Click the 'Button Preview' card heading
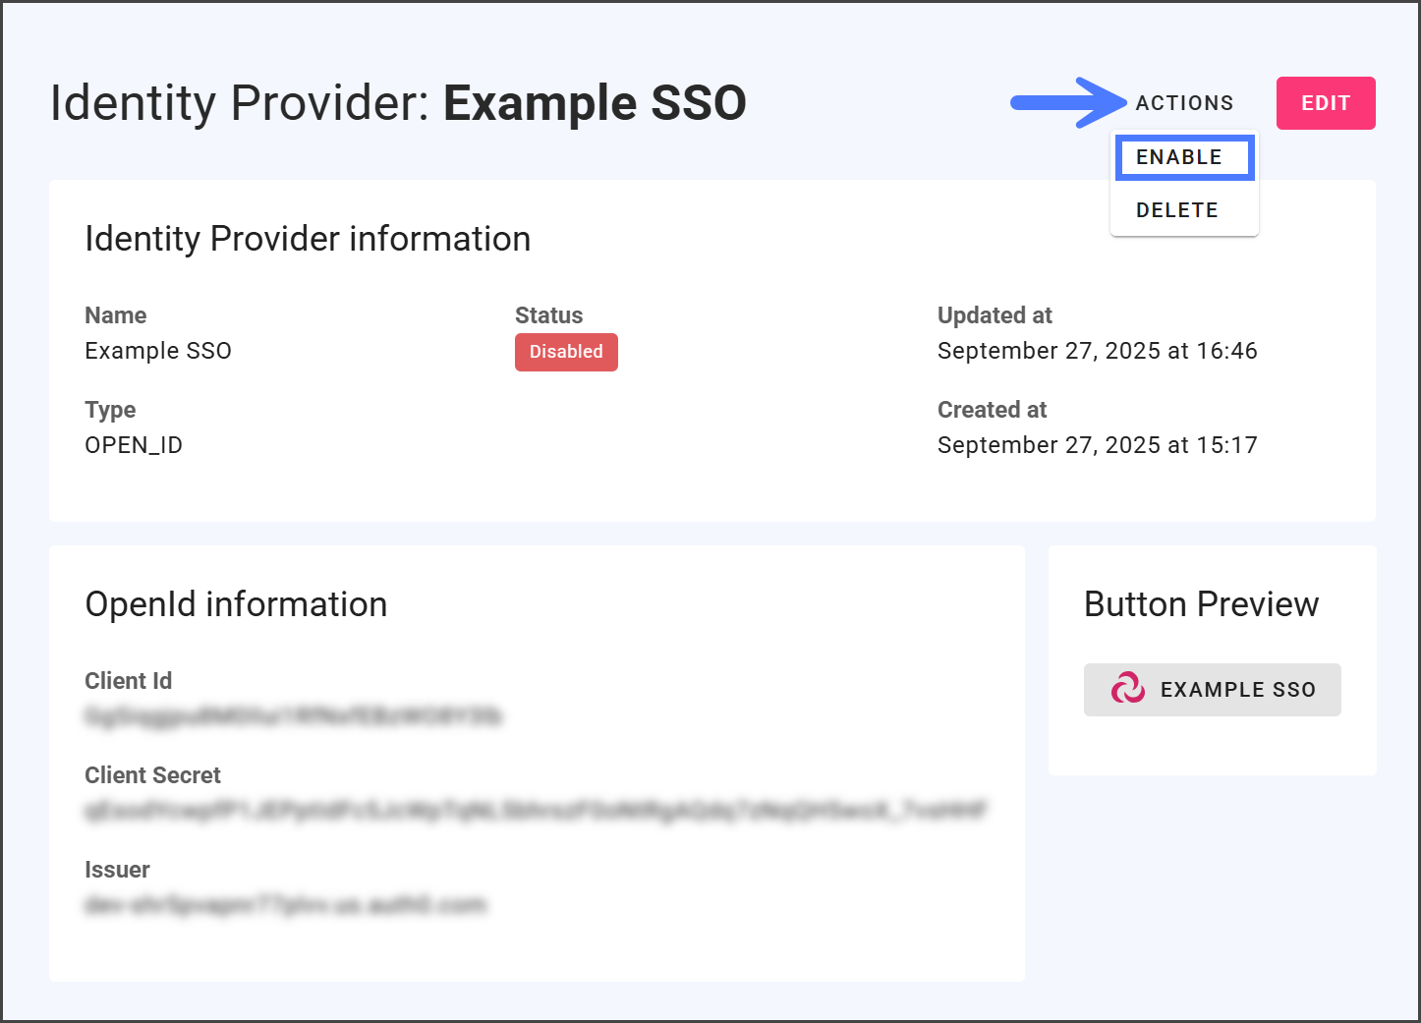The height and width of the screenshot is (1023, 1421). pyautogui.click(x=1201, y=604)
